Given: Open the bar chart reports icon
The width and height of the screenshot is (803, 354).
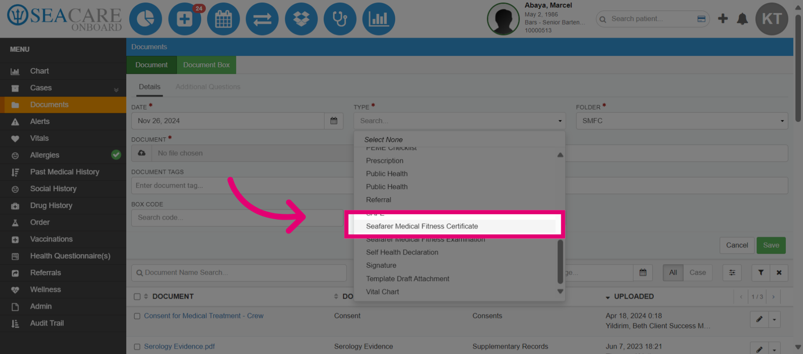Looking at the screenshot, I should pyautogui.click(x=378, y=19).
